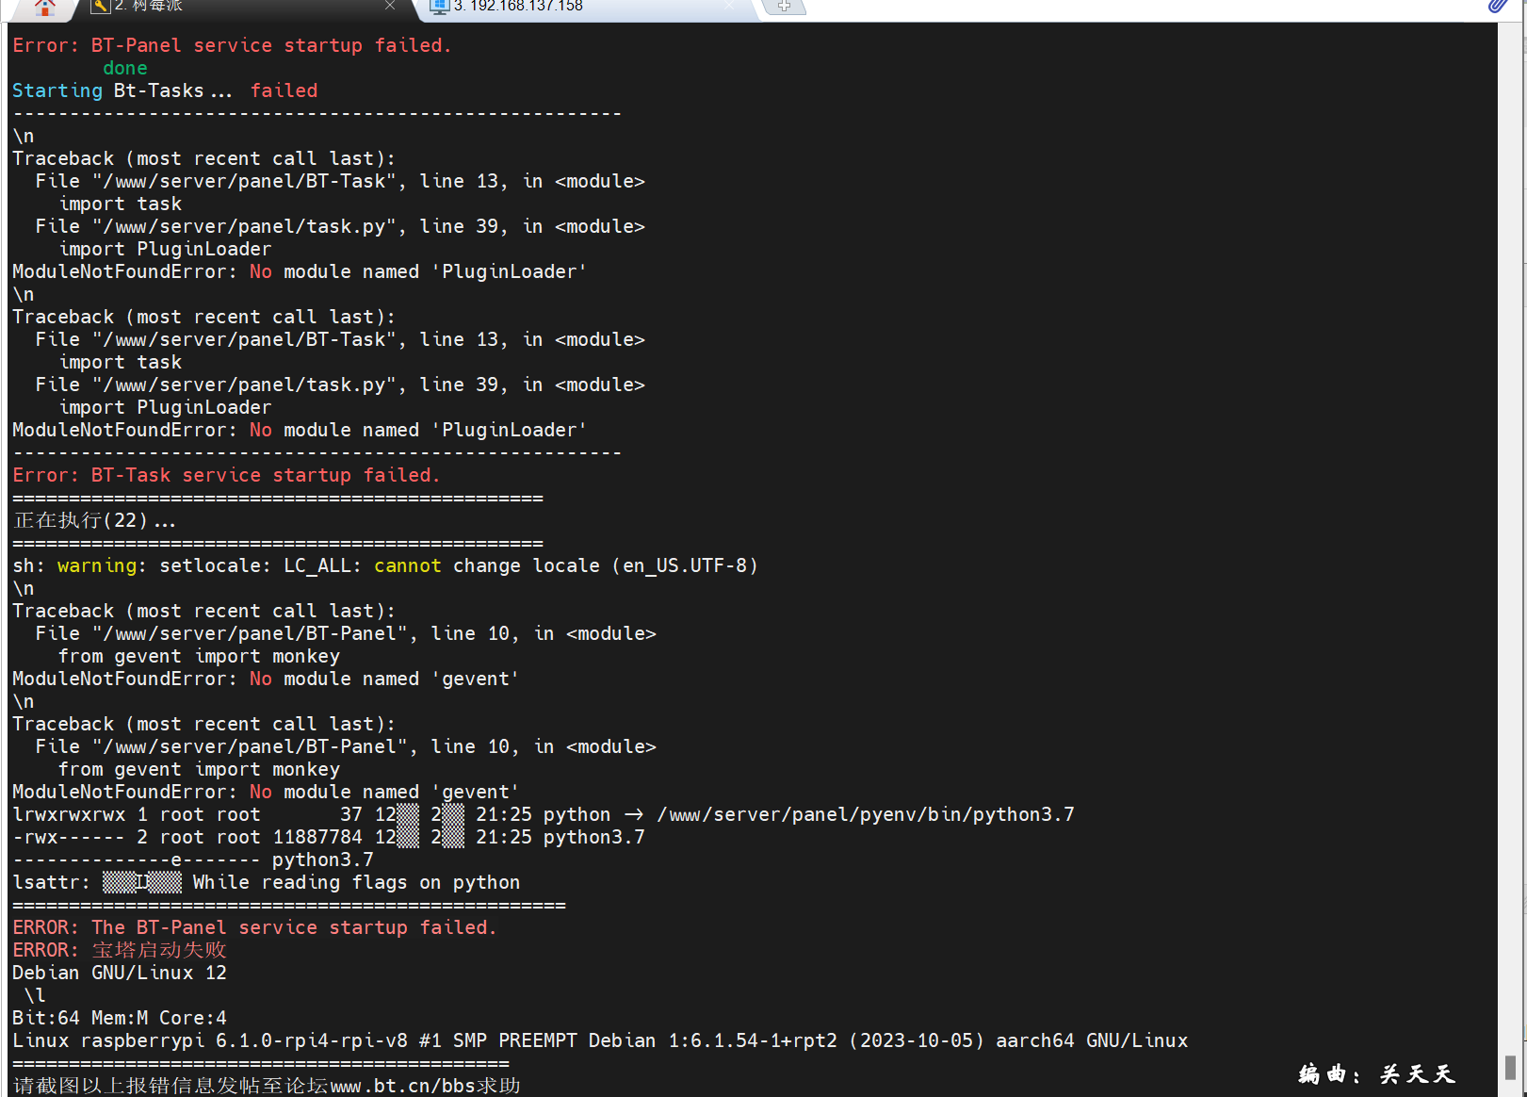The height and width of the screenshot is (1097, 1527).
Task: Click the 'Starting Bt-Tasks... failed' line
Action: [x=165, y=90]
